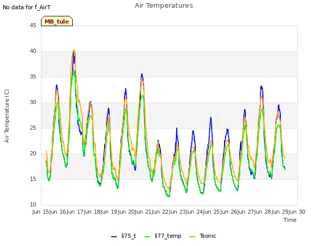The height and width of the screenshot is (246, 328).
Task: Click the Tsonic orange legend swatch
Action: coord(192,237)
